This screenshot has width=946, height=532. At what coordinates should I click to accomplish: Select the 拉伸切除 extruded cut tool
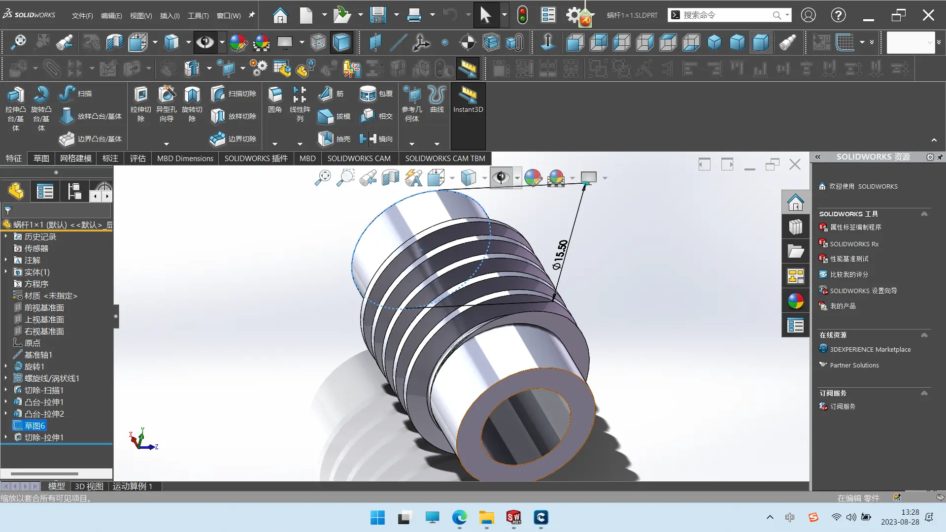141,104
